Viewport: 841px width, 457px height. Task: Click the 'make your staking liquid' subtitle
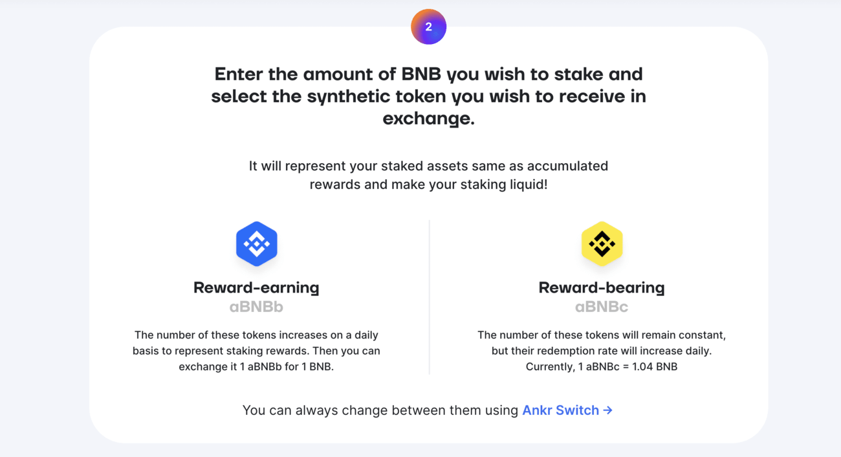click(x=428, y=184)
